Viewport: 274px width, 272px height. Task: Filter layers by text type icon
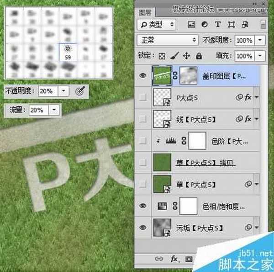[x=218, y=24]
